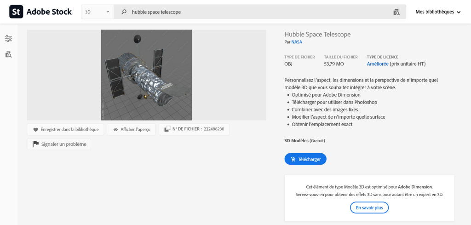Image resolution: width=471 pixels, height=225 pixels.
Task: Open the filters panel icon in sidebar
Action: 8,39
